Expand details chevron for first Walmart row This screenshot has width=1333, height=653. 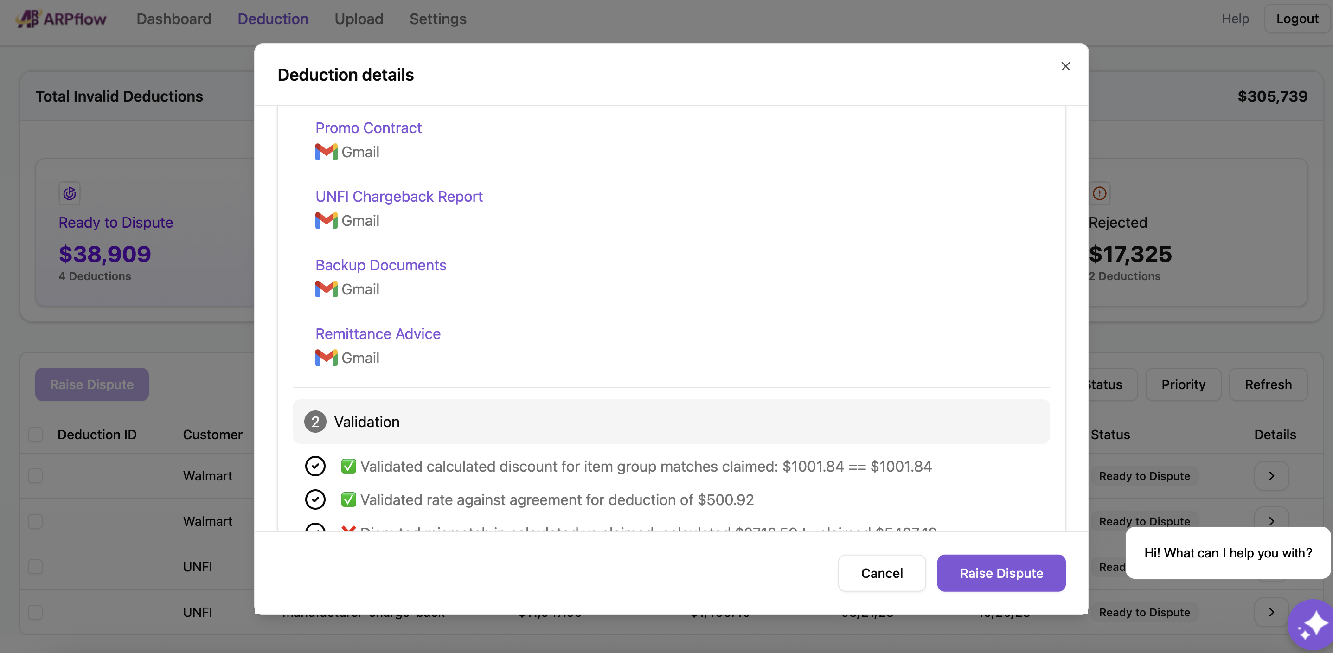point(1271,475)
